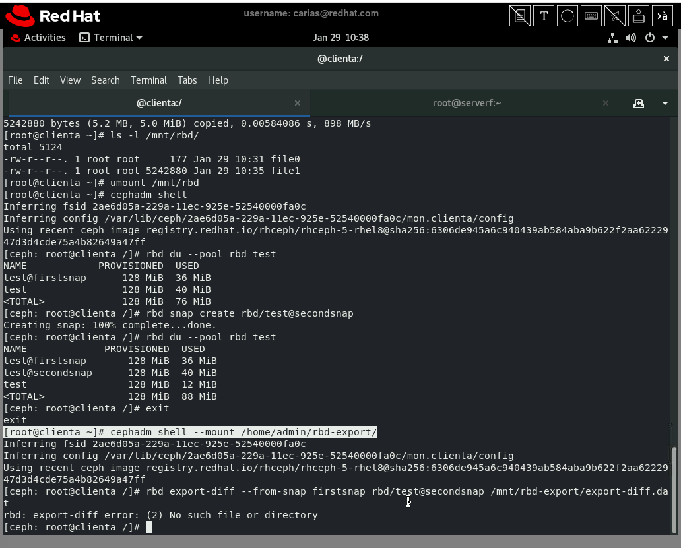Image resolution: width=681 pixels, height=548 pixels.
Task: Open the on-screen keyboard icon
Action: pos(591,16)
